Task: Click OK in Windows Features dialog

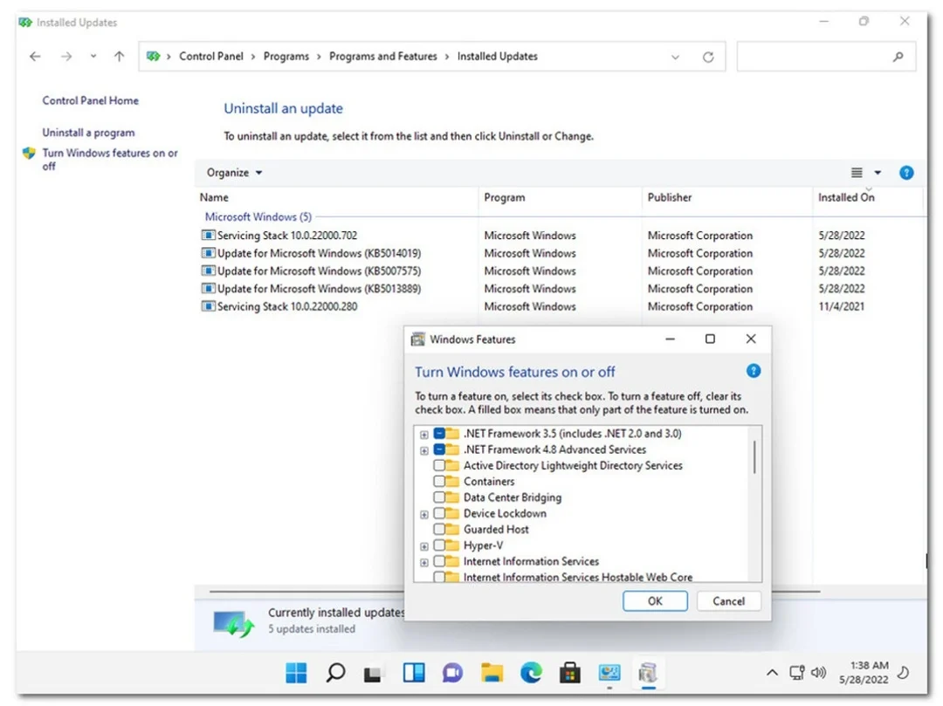Action: (x=655, y=601)
